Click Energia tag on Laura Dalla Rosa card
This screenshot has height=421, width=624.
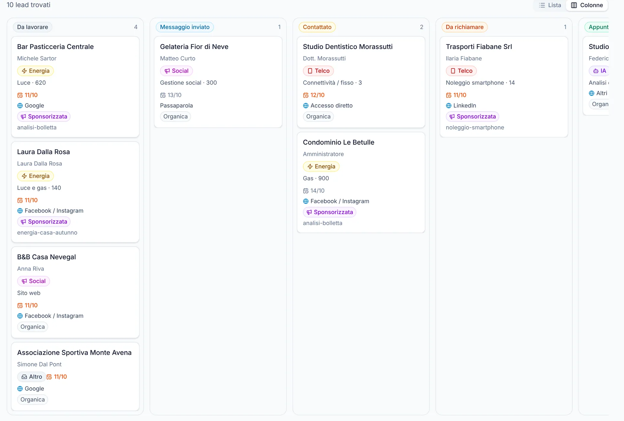click(x=35, y=176)
